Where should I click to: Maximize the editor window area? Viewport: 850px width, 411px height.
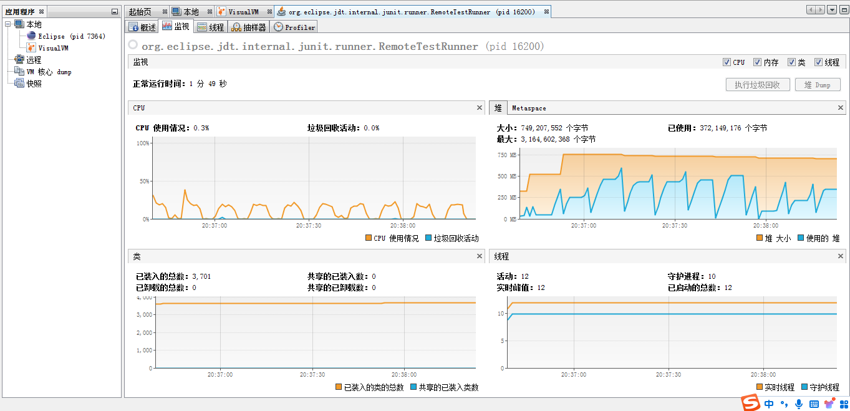point(843,9)
